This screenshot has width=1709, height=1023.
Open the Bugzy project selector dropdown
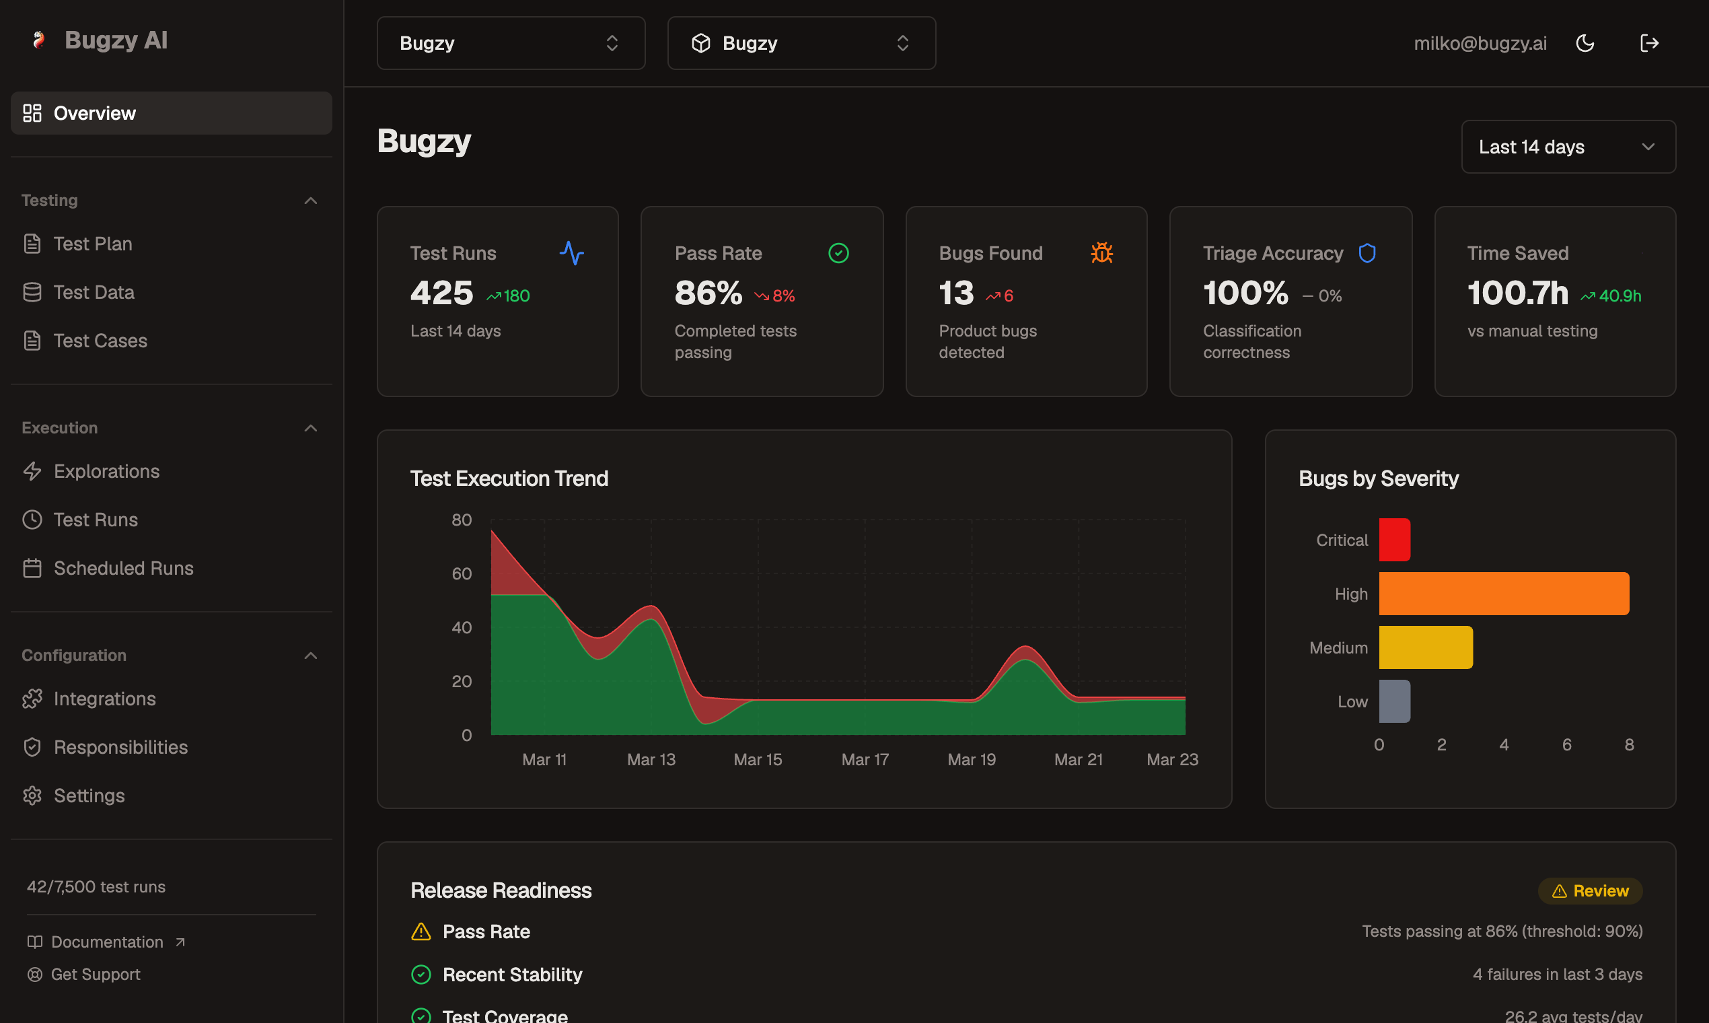coord(801,43)
